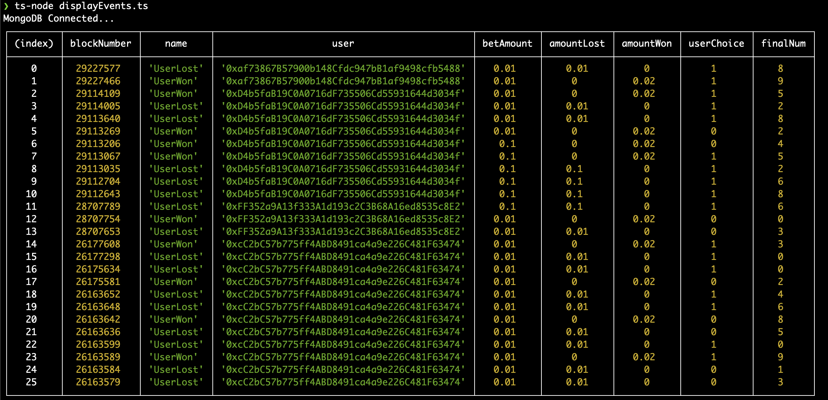Viewport: 828px width, 400px height.
Task: Click userChoice value in index row 10
Action: pos(713,194)
